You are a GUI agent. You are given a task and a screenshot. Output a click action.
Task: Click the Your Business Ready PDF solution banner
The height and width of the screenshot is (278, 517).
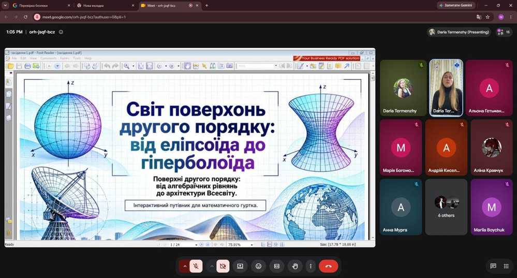coord(327,58)
